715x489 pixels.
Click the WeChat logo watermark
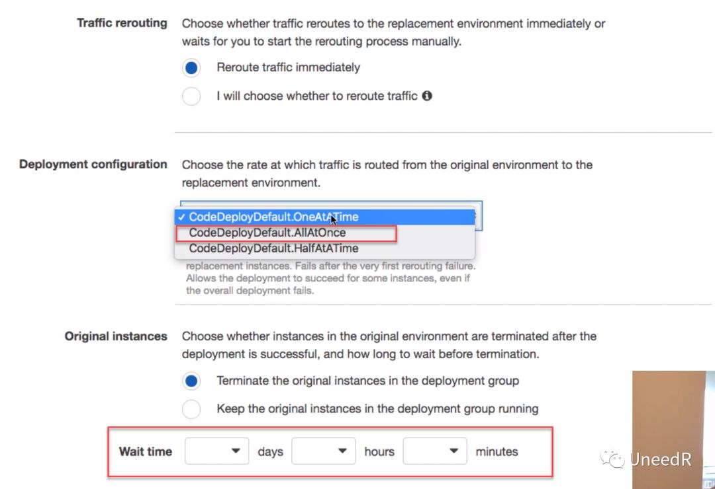click(x=612, y=459)
